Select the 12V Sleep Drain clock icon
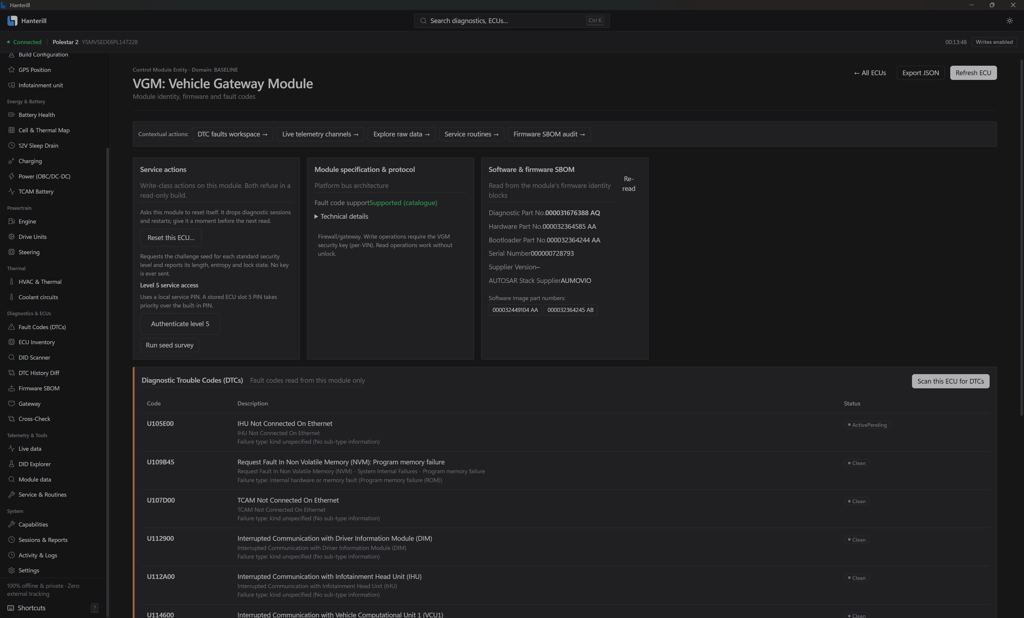This screenshot has height=618, width=1024. coord(12,146)
